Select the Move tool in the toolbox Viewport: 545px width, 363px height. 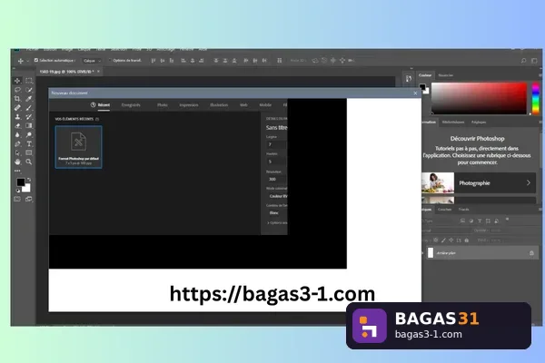[x=17, y=81]
